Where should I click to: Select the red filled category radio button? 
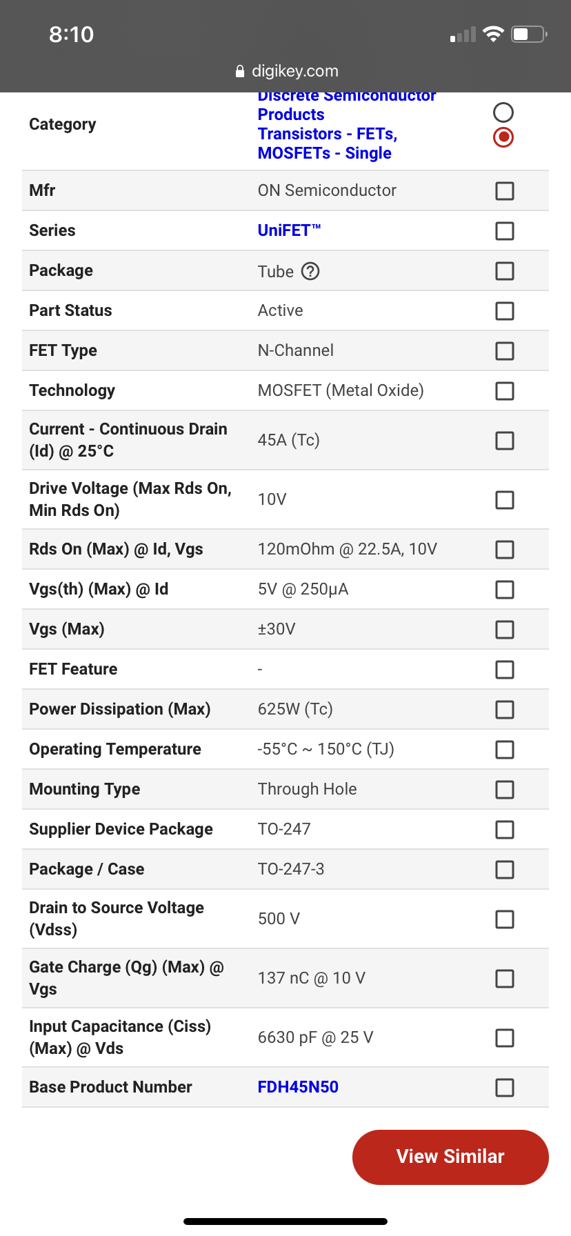coord(503,137)
